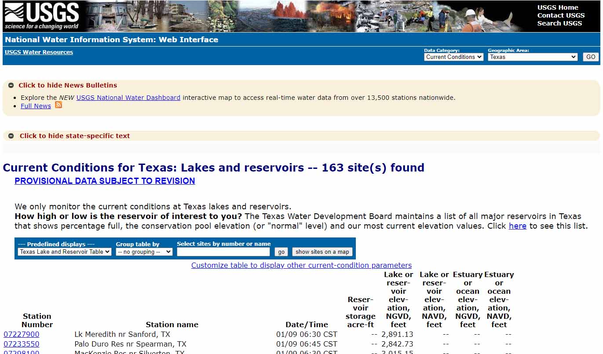Open station 07227900 link
603x354 pixels.
[22, 334]
